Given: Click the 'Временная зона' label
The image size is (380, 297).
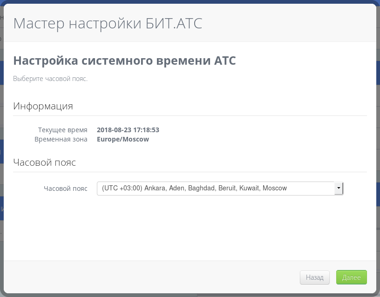Looking at the screenshot, I should pyautogui.click(x=61, y=139).
